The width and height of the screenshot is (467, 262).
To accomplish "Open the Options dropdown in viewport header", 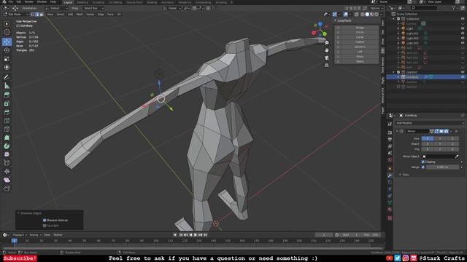I will pyautogui.click(x=377, y=8).
